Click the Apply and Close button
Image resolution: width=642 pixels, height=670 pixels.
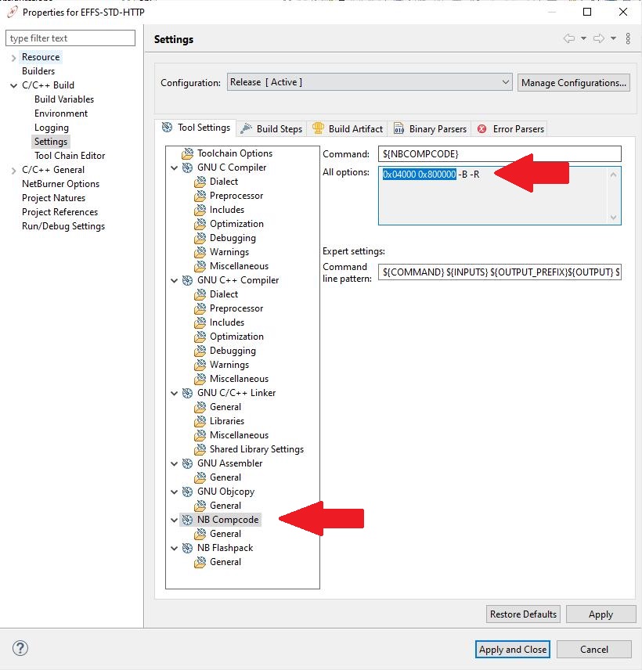coord(513,649)
